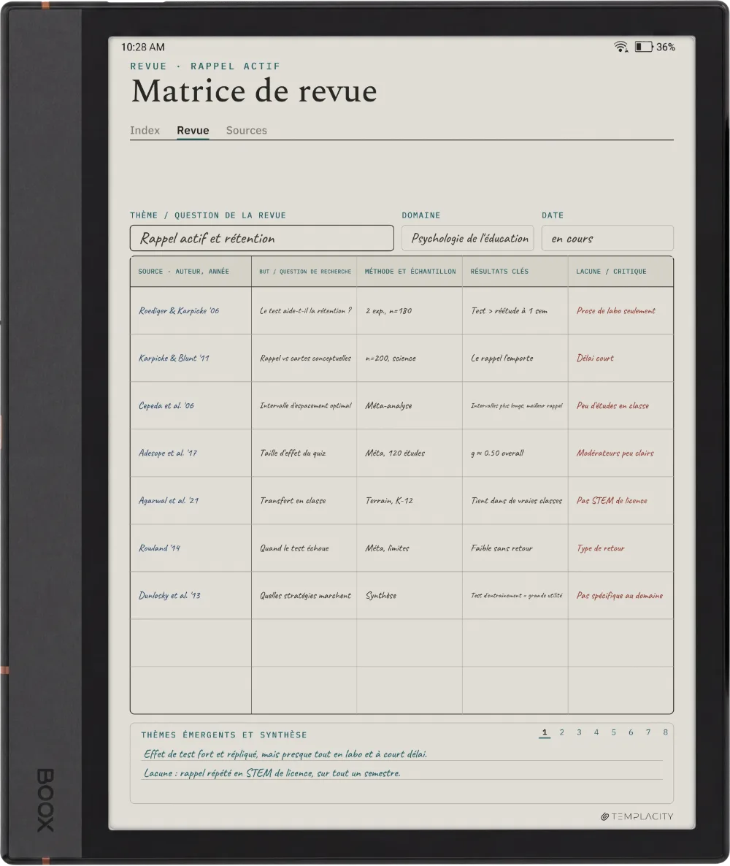The height and width of the screenshot is (866, 730).
Task: Tap critique 'Modérateurs peu clairs'
Action: (x=620, y=453)
